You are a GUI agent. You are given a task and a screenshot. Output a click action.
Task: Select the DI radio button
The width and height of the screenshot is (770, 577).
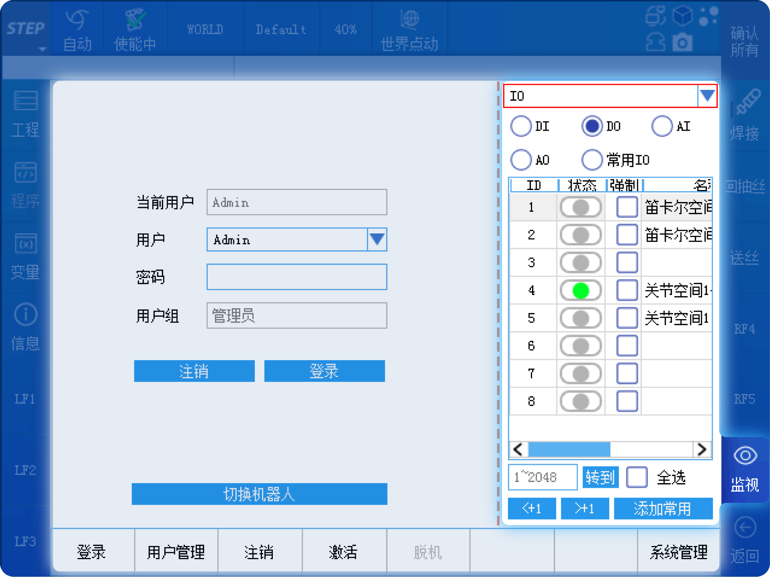point(521,126)
